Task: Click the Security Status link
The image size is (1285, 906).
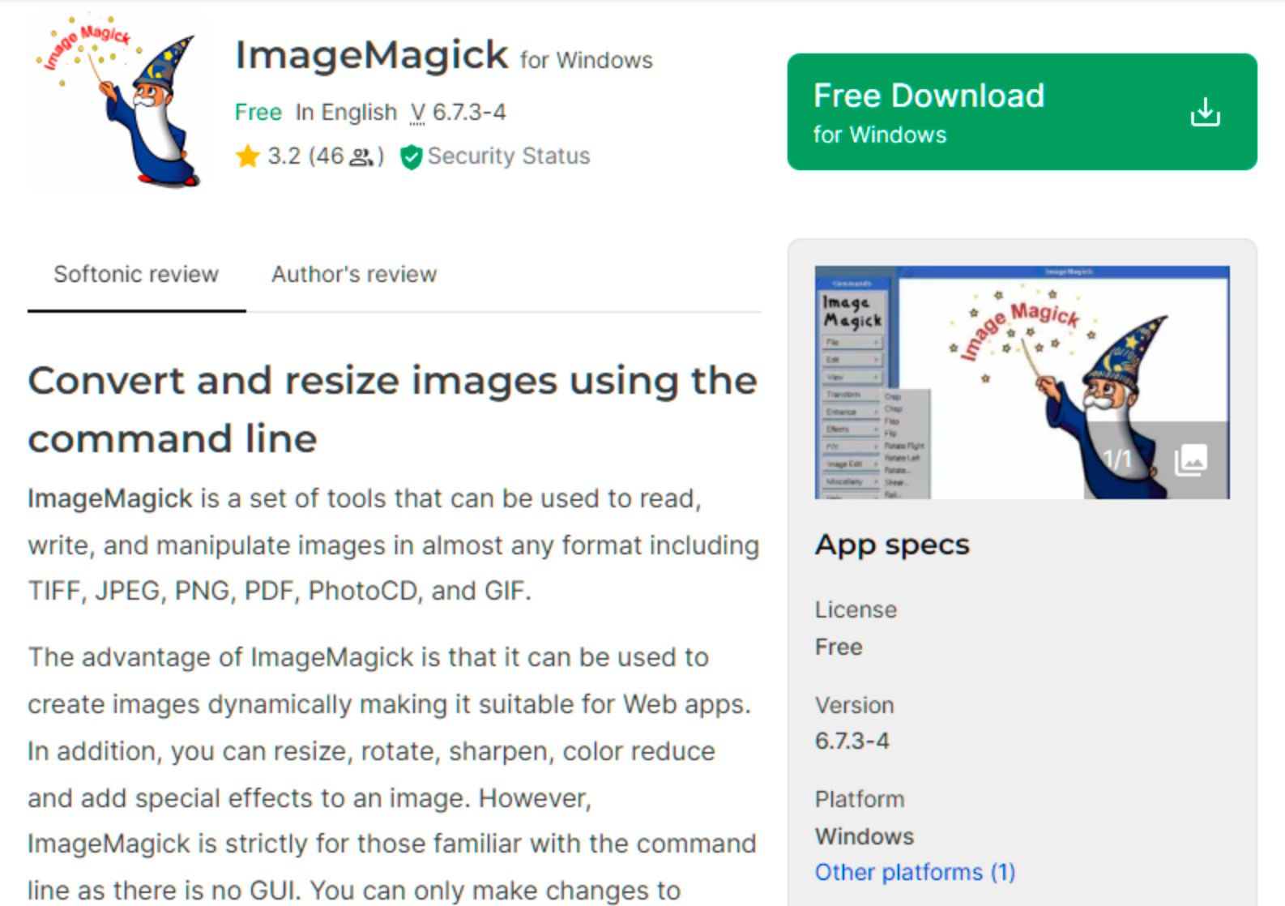Action: tap(509, 156)
